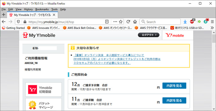Open a new tab with the plus button
This screenshot has height=111, width=216.
click(4, 15)
